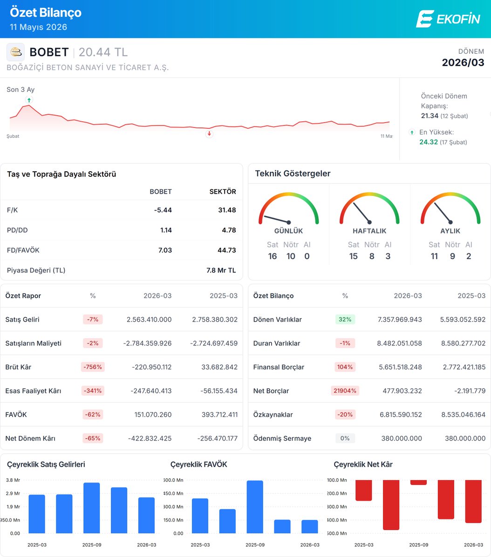
Task: Click the BOBET company logo icon
Action: pos(15,52)
